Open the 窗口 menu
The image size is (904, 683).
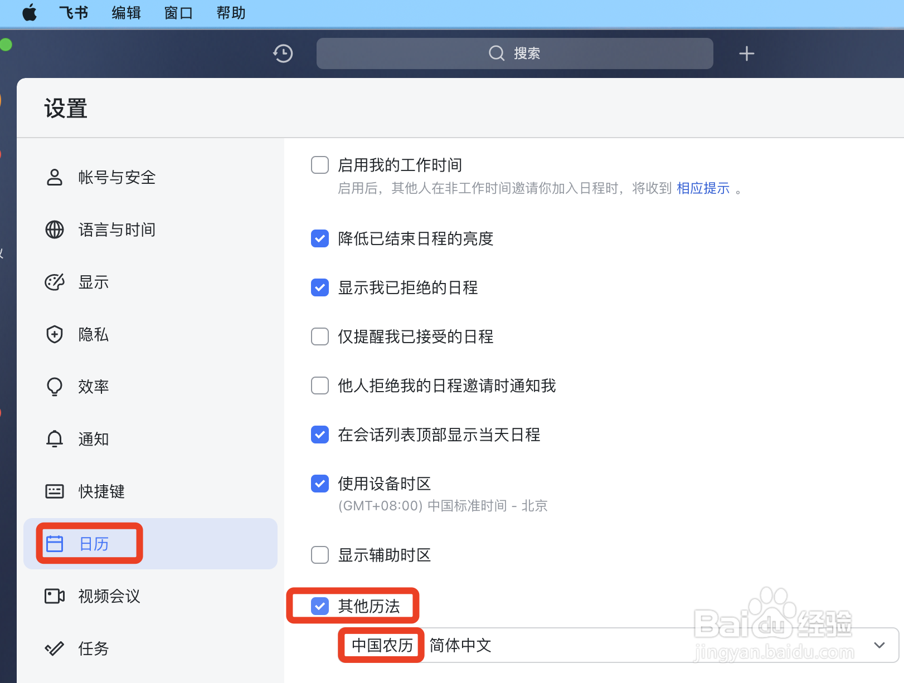[177, 12]
